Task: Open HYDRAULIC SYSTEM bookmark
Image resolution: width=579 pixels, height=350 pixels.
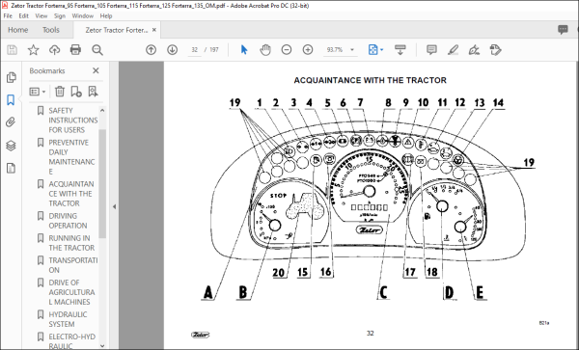Action: tap(68, 319)
